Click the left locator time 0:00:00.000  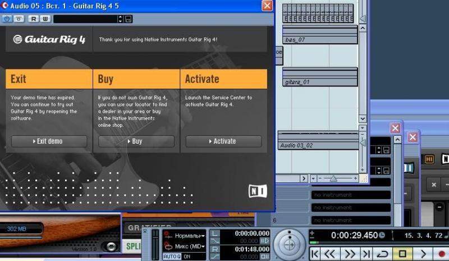click(x=252, y=233)
